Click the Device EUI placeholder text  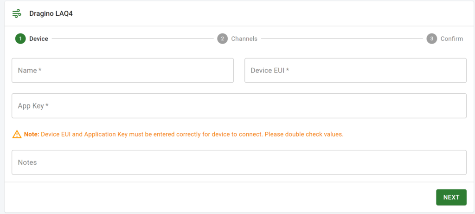(x=270, y=70)
